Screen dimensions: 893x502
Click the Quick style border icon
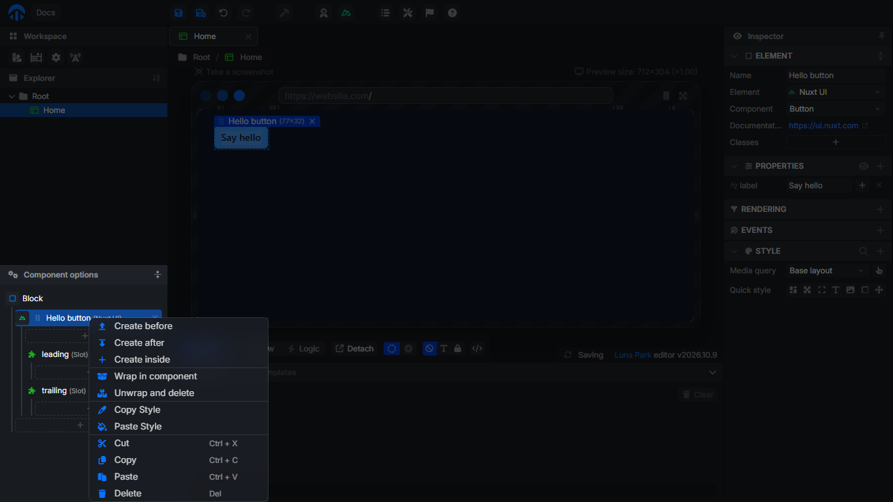[x=864, y=290]
